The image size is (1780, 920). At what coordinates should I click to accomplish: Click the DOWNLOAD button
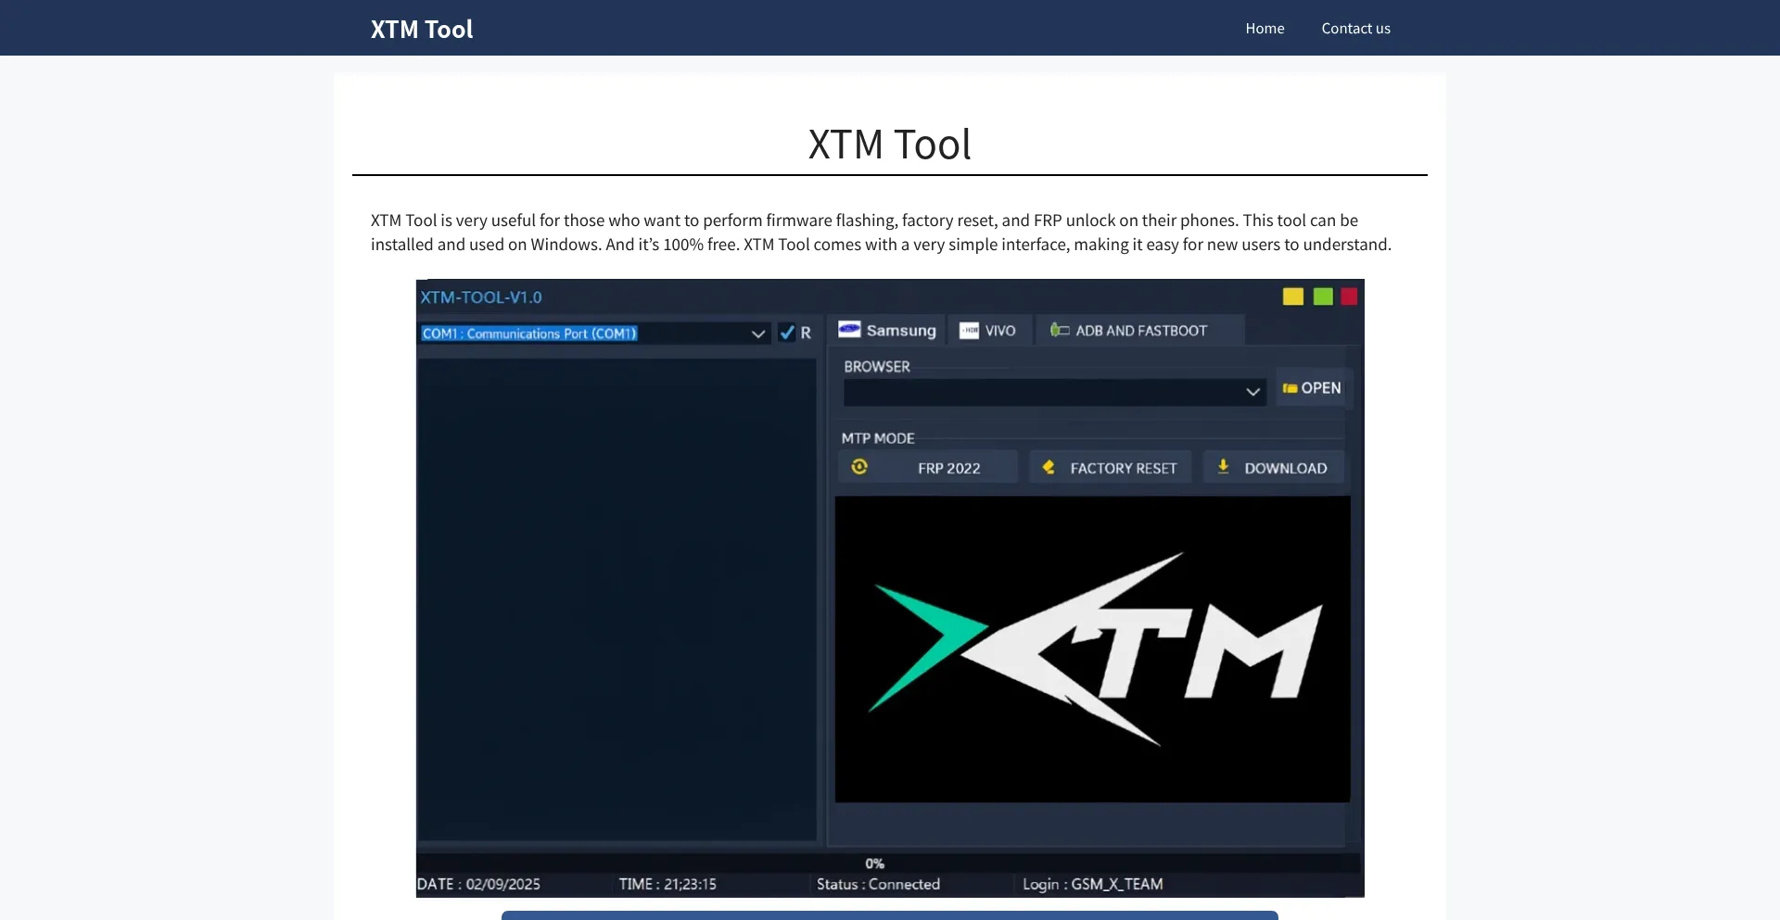pos(1274,468)
